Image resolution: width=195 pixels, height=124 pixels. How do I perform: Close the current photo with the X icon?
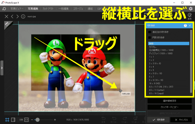coord(6,17)
